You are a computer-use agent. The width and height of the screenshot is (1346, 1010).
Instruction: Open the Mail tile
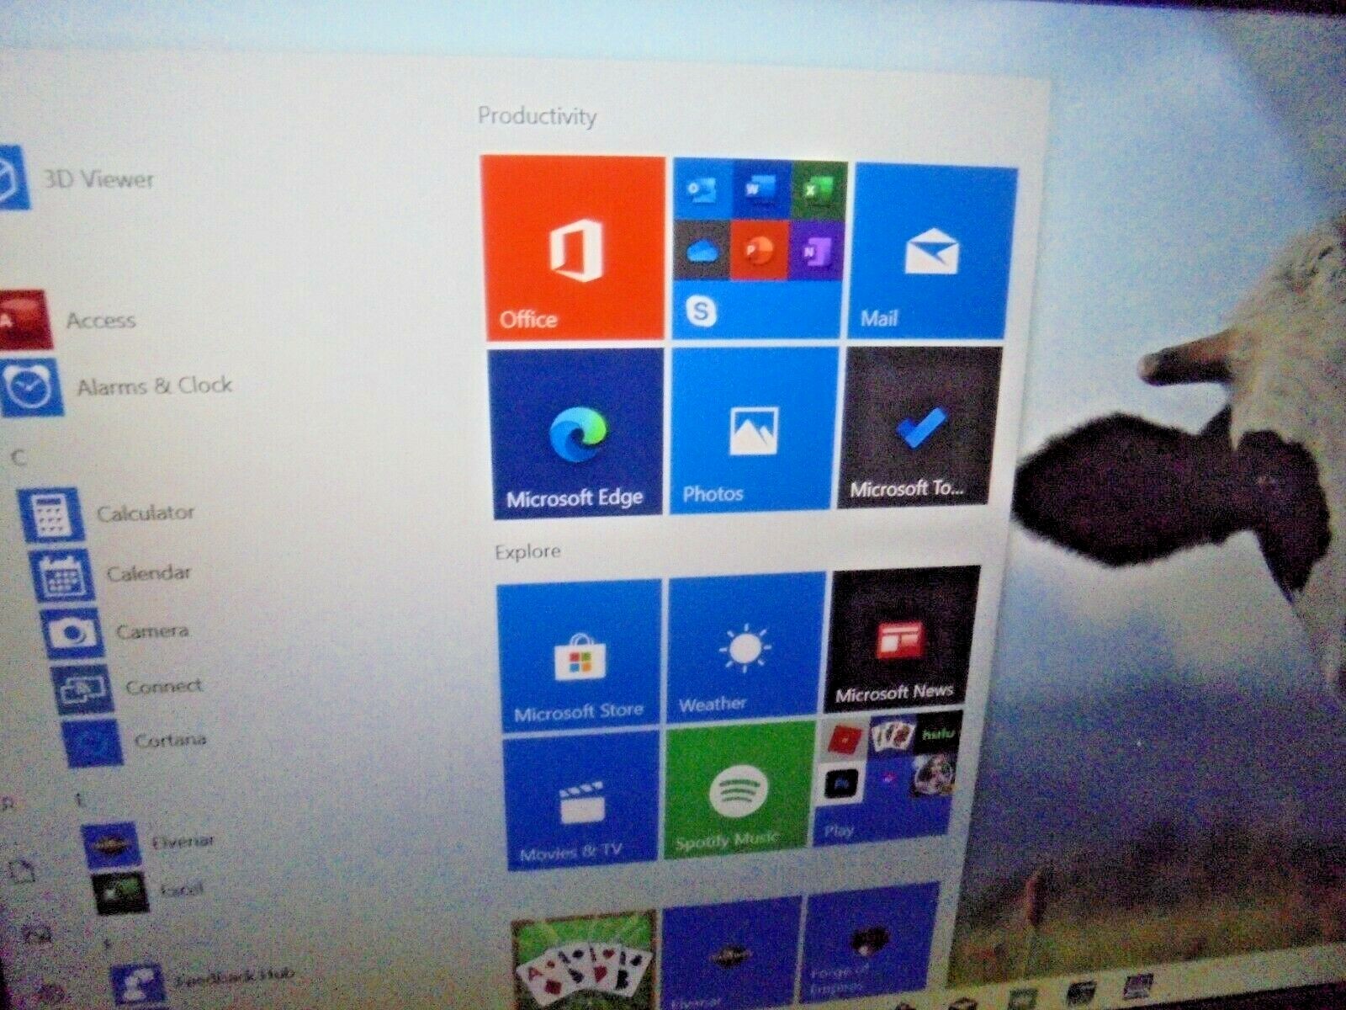coord(931,252)
